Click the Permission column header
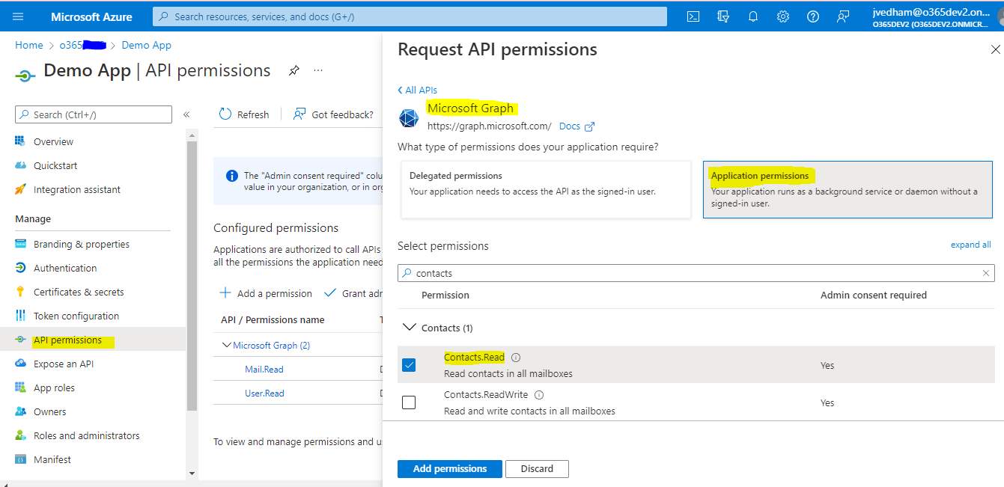Viewport: 1004px width, 487px height. click(445, 295)
